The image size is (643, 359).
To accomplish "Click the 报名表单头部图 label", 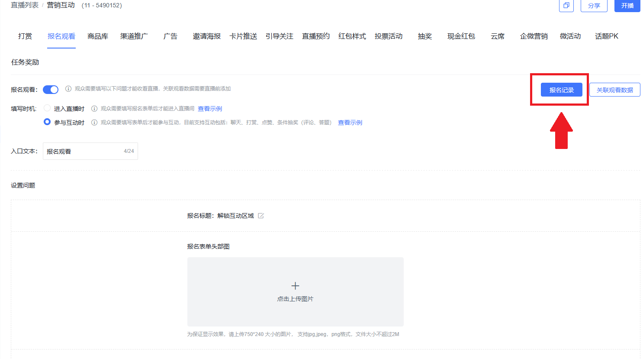I will click(209, 246).
